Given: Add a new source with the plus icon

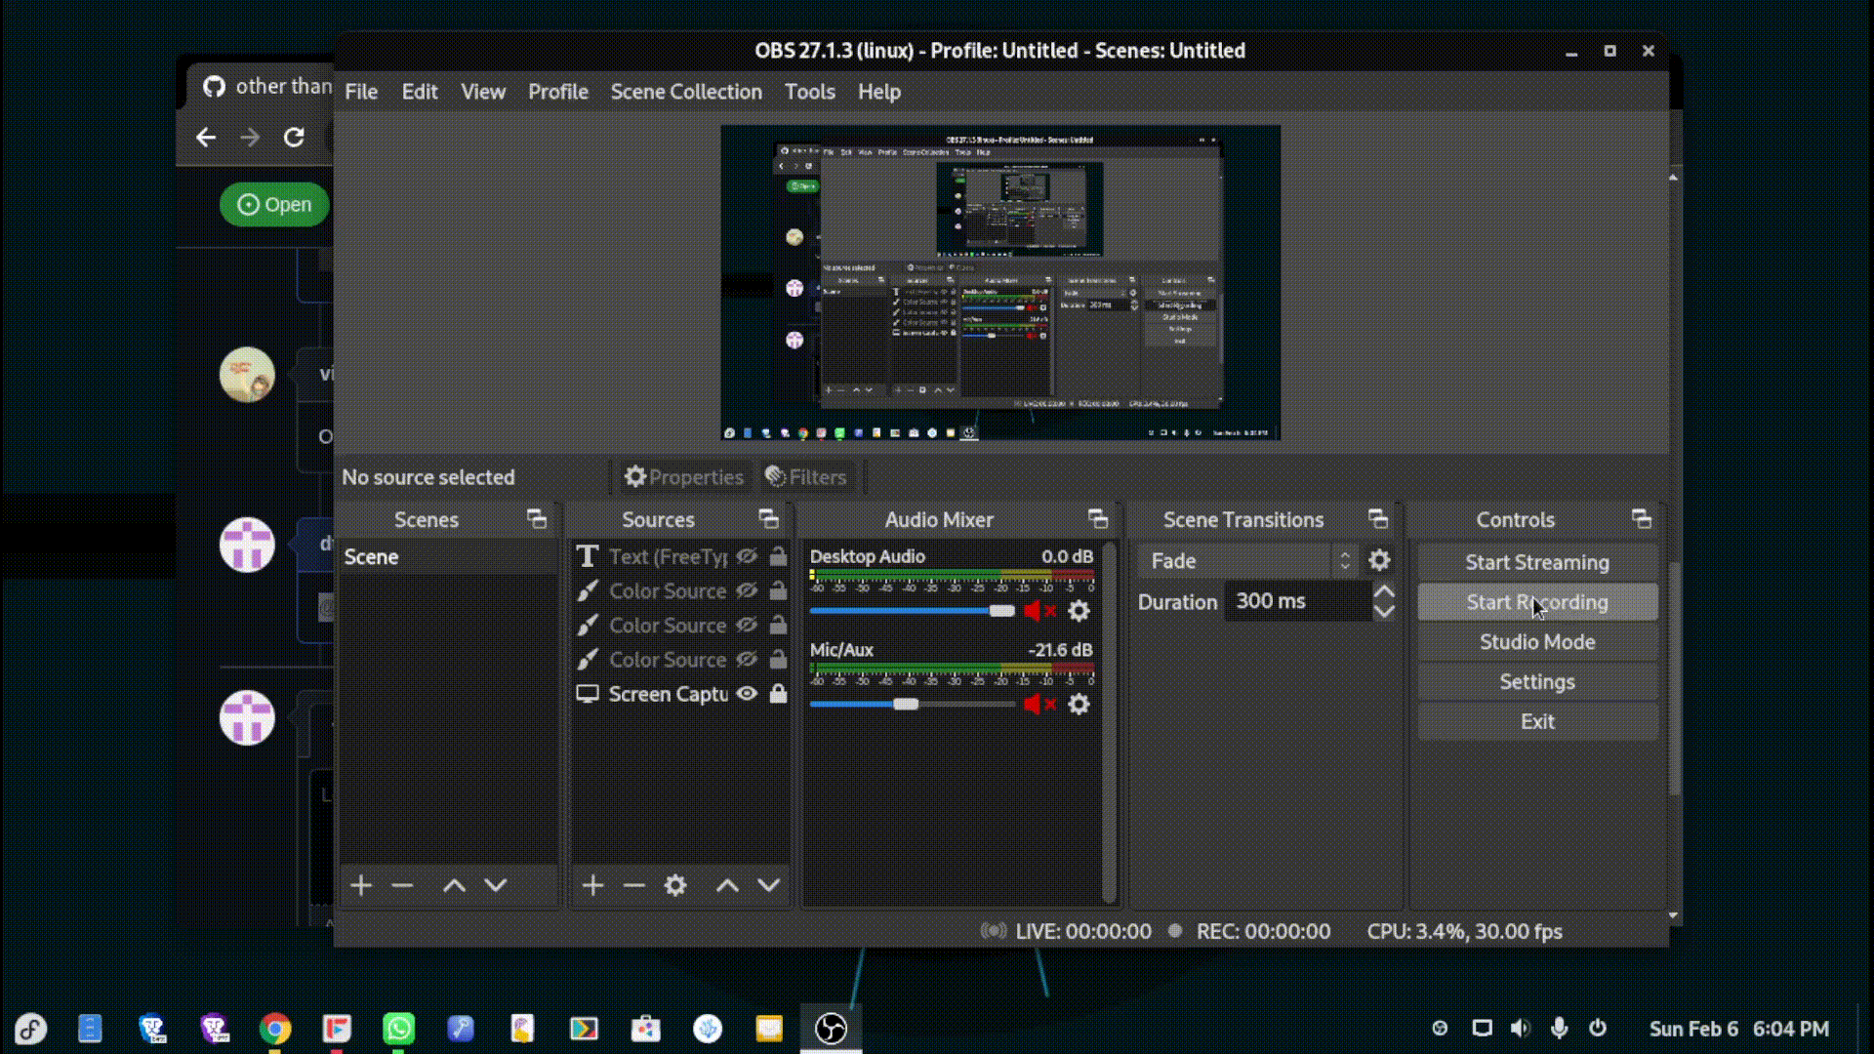Looking at the screenshot, I should click(592, 885).
